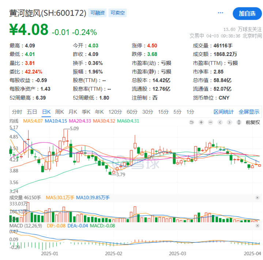
Task: Click the MACD (12,26,9) indicator label
Action: pos(26,226)
